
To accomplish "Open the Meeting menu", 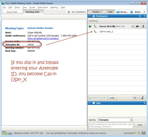I will tap(54, 8).
